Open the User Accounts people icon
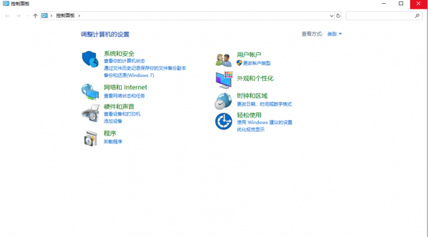This screenshot has height=237, width=428. pyautogui.click(x=224, y=60)
